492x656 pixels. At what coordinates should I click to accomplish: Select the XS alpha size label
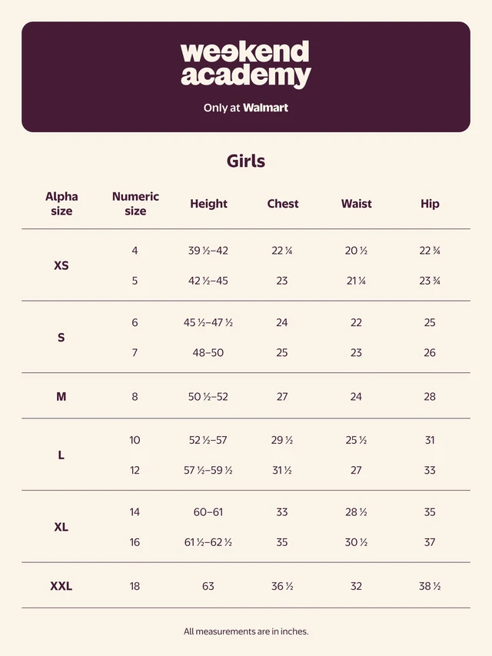61,265
